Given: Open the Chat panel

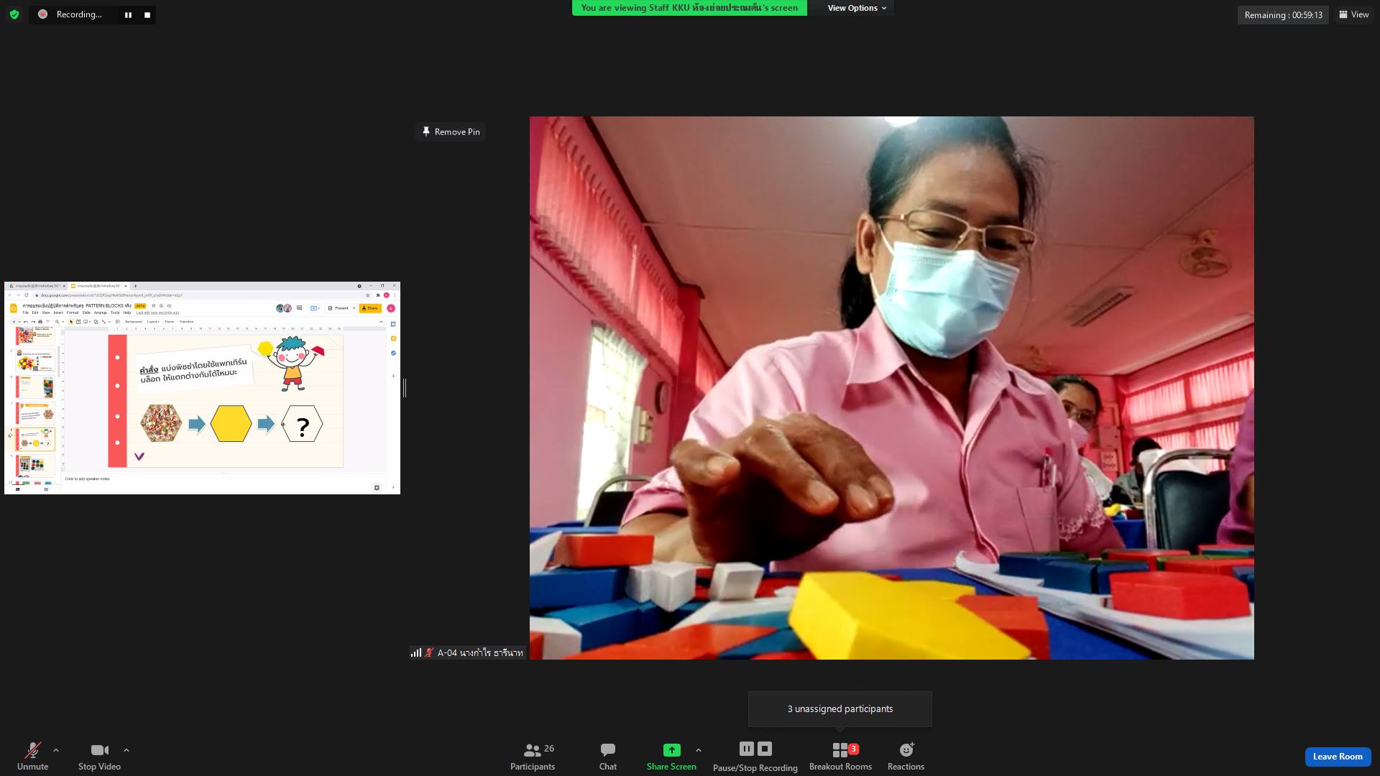Looking at the screenshot, I should pyautogui.click(x=607, y=756).
